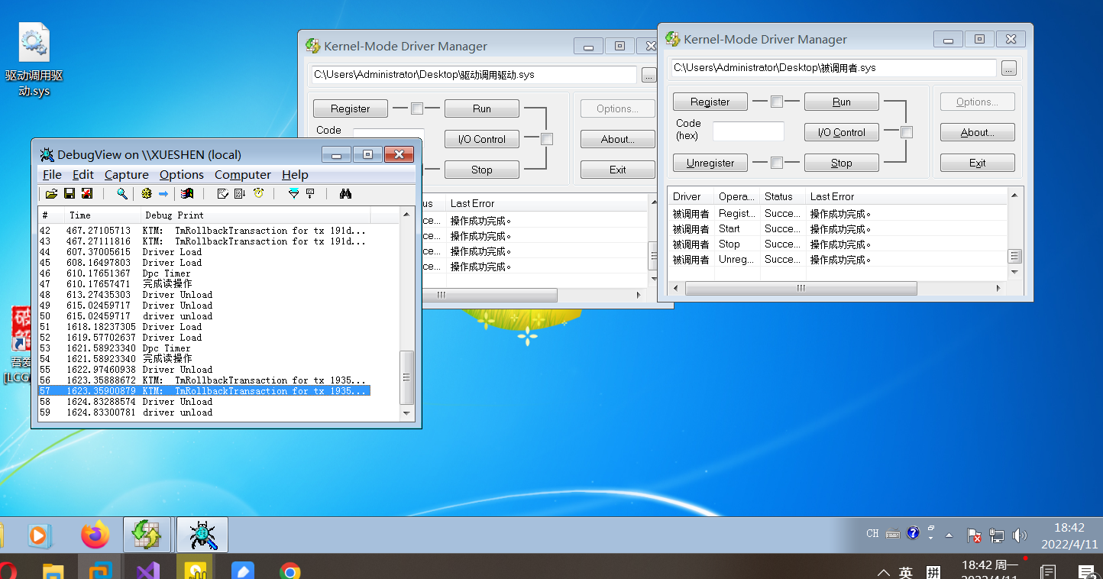Select DebugView row 53 Dpc Timer
This screenshot has width=1103, height=579.
(x=205, y=348)
